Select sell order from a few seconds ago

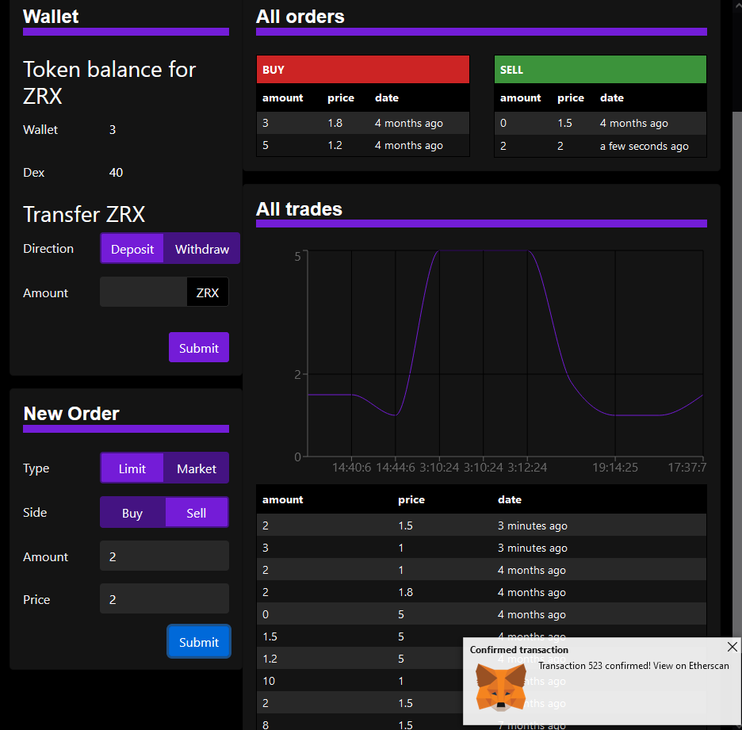(x=600, y=146)
